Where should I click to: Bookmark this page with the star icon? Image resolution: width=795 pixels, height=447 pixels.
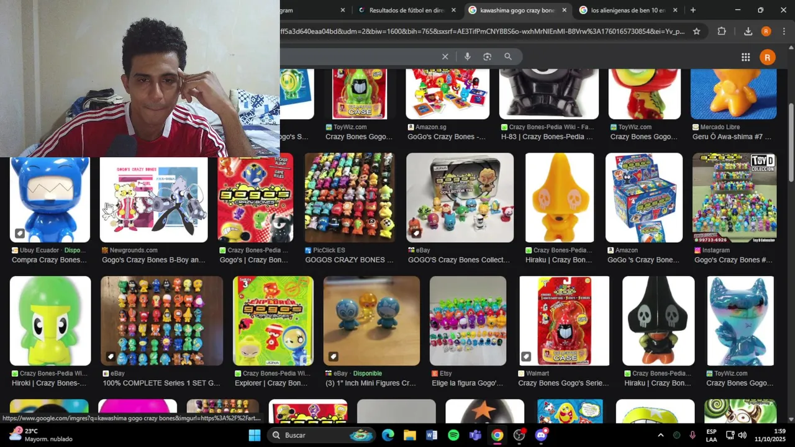click(x=696, y=31)
